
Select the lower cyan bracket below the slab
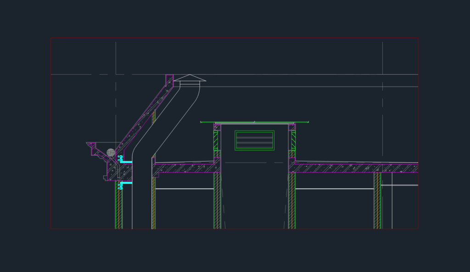[125, 185]
